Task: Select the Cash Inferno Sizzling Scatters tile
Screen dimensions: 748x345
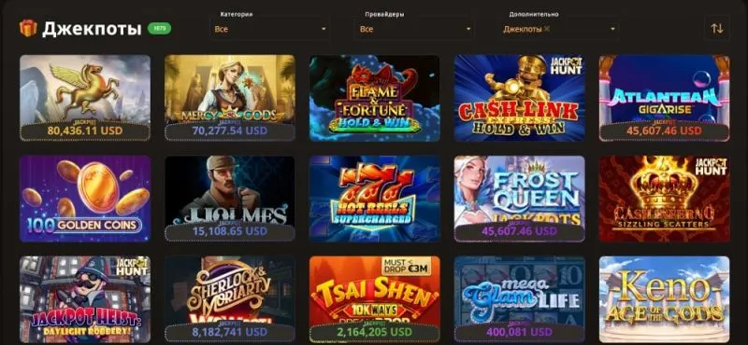Action: (664, 199)
